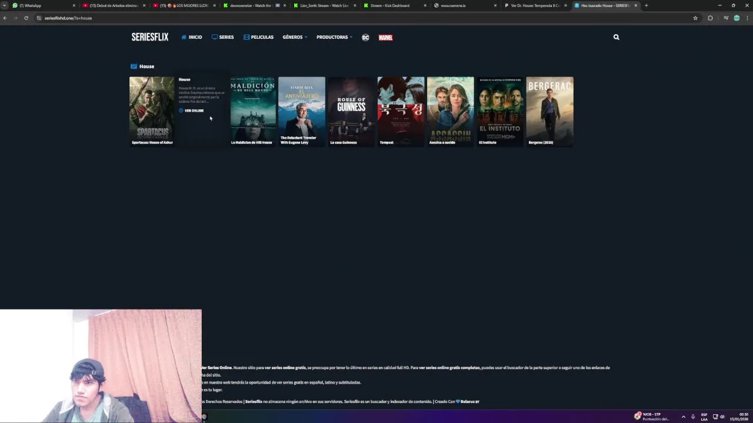Open Spartacus: House of Ashur poster
The width and height of the screenshot is (753, 423).
(152, 111)
